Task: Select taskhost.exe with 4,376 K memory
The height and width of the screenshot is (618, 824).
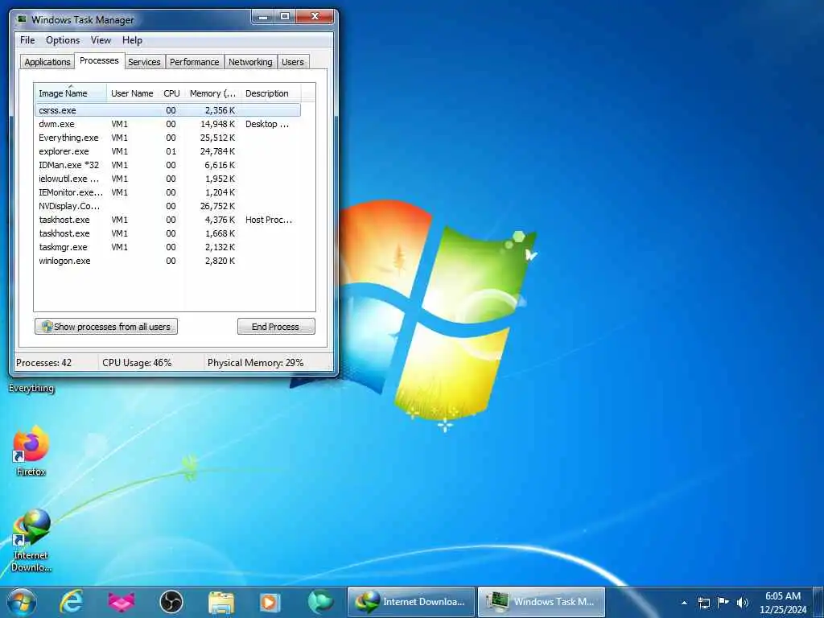Action: point(167,220)
